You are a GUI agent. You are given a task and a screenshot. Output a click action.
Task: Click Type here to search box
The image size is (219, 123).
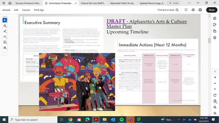click(x=33, y=120)
